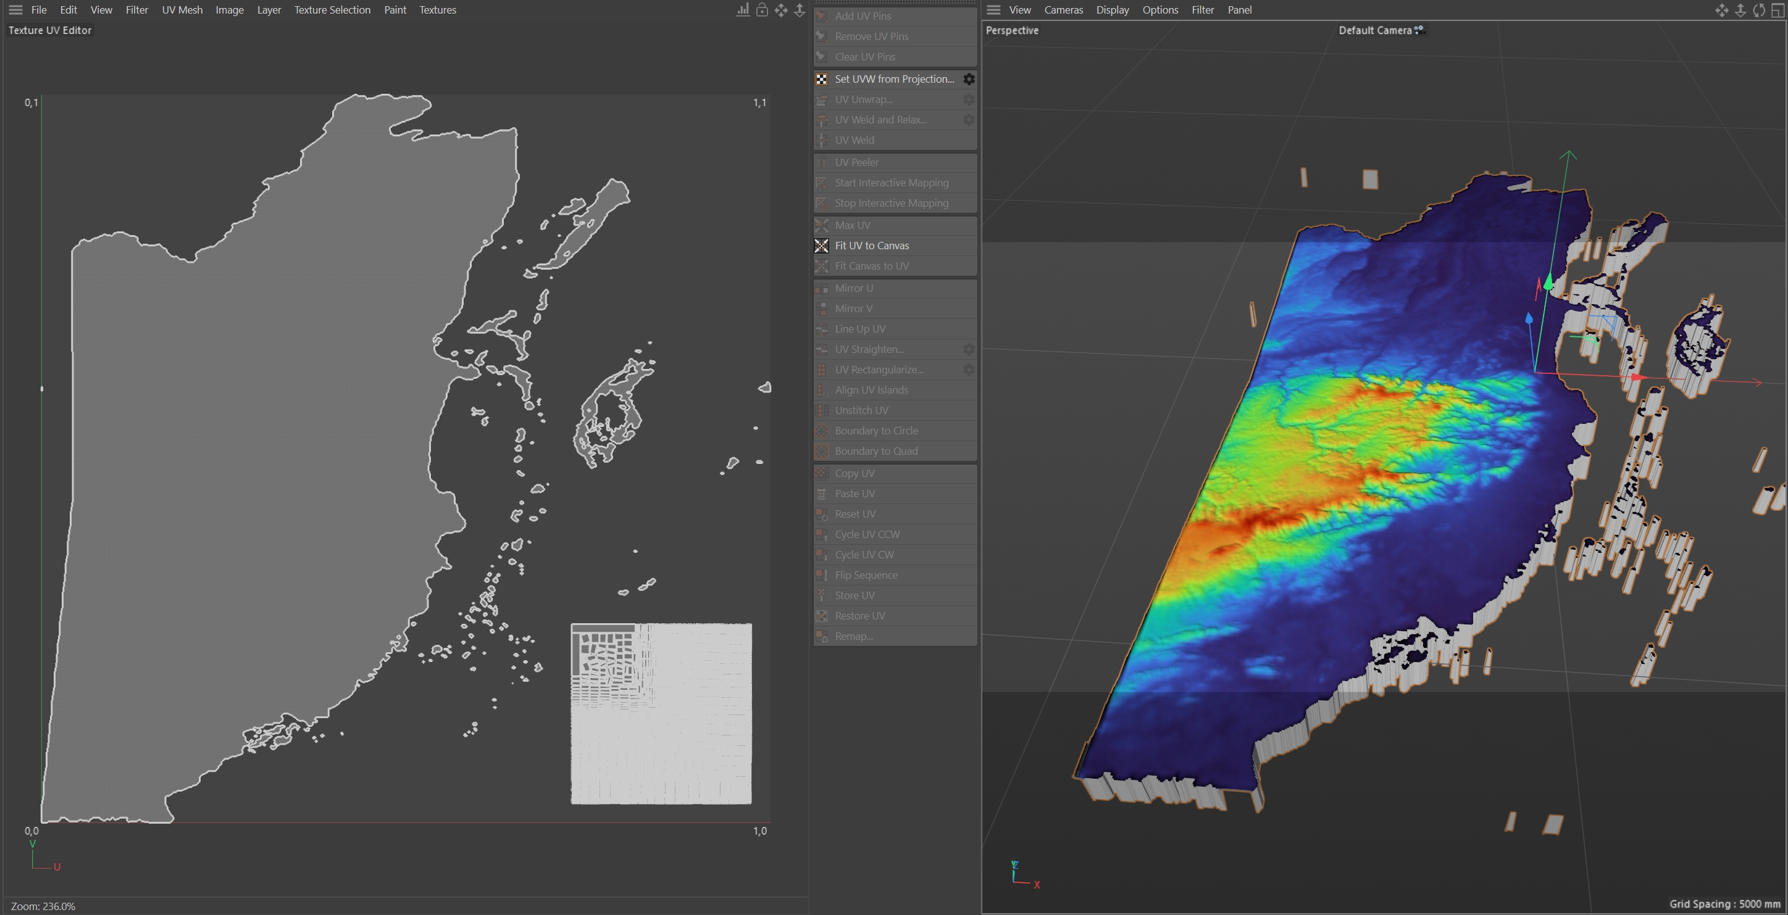Image resolution: width=1788 pixels, height=915 pixels.
Task: Open the Texture Selection menu
Action: click(332, 10)
